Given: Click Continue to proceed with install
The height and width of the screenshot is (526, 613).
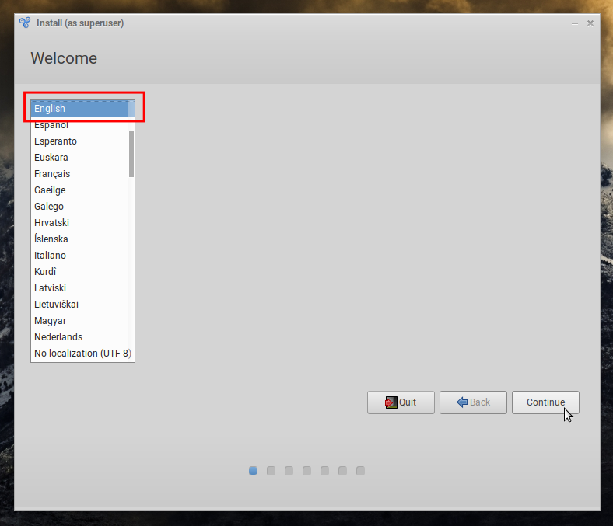Looking at the screenshot, I should [545, 402].
